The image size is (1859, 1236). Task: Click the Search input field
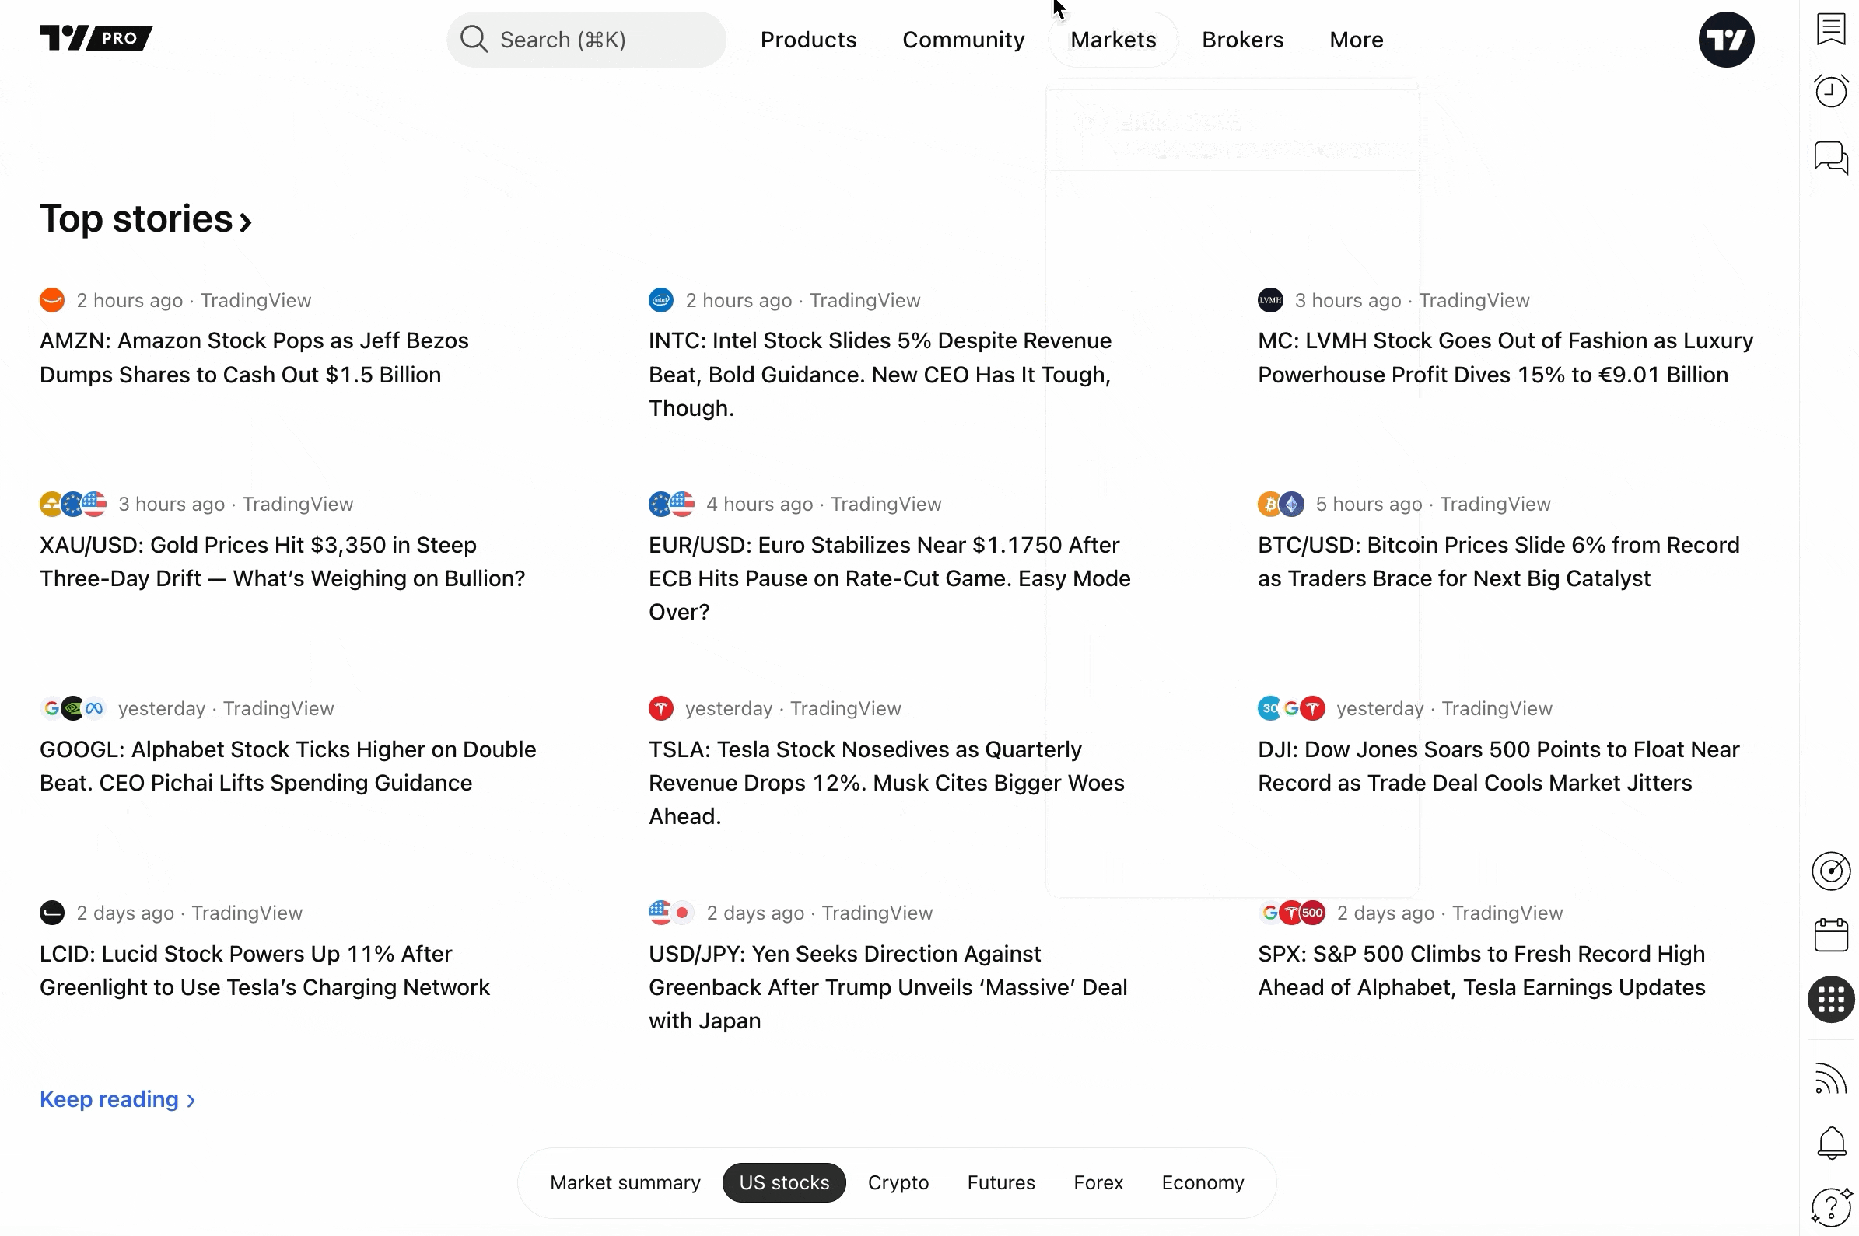point(585,40)
